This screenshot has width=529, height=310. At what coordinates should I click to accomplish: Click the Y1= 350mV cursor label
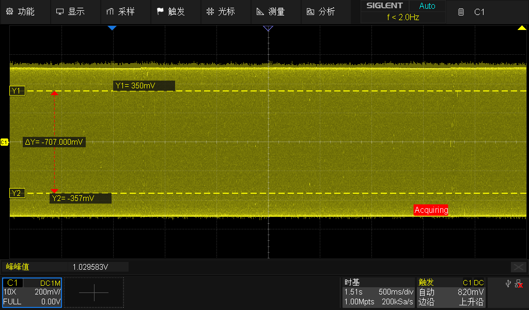144,86
